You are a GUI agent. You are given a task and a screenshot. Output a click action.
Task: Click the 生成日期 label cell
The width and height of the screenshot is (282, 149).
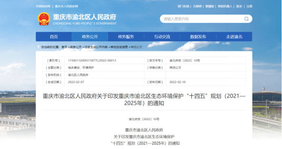[53, 82]
